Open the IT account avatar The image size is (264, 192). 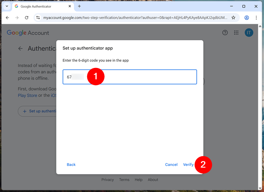point(249,33)
